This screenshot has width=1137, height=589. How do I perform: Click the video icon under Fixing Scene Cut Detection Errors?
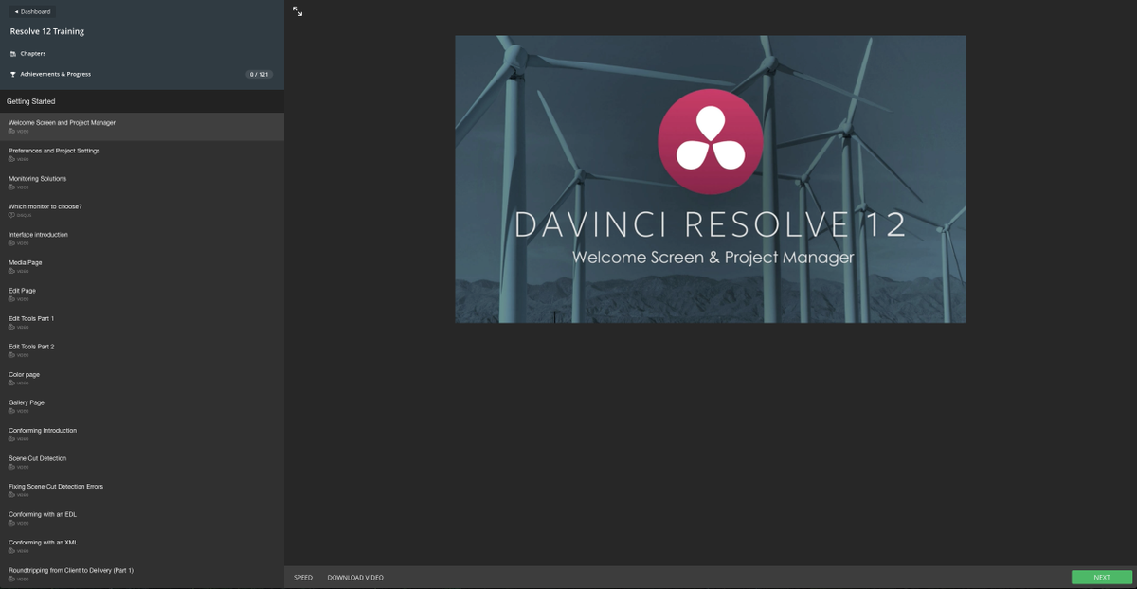point(11,494)
